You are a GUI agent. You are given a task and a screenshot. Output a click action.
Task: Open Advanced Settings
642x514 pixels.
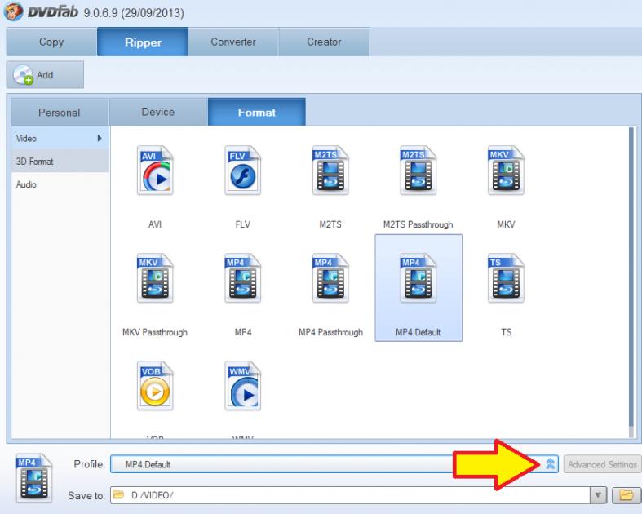(x=602, y=464)
